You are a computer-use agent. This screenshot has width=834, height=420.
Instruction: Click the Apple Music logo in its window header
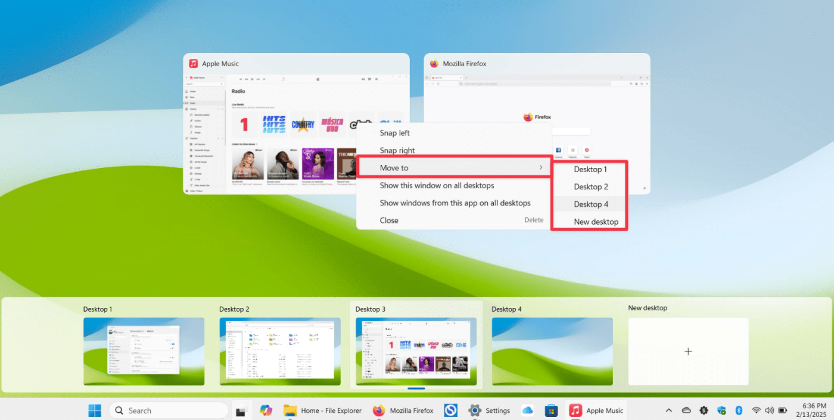(194, 64)
